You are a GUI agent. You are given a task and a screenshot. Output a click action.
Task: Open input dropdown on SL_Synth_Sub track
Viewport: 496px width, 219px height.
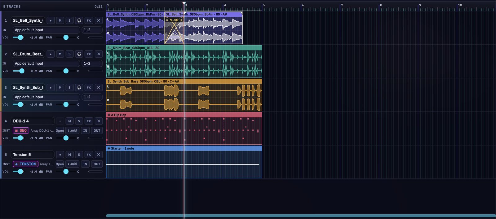[x=46, y=97]
